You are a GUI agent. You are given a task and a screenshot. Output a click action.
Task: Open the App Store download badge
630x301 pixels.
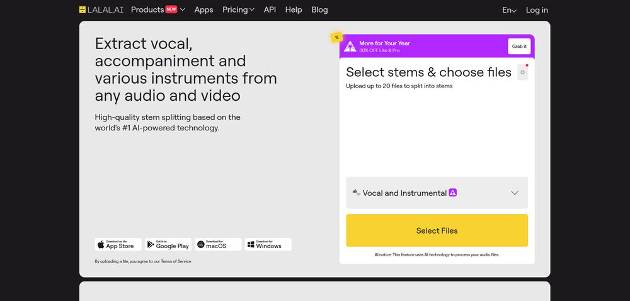point(118,244)
